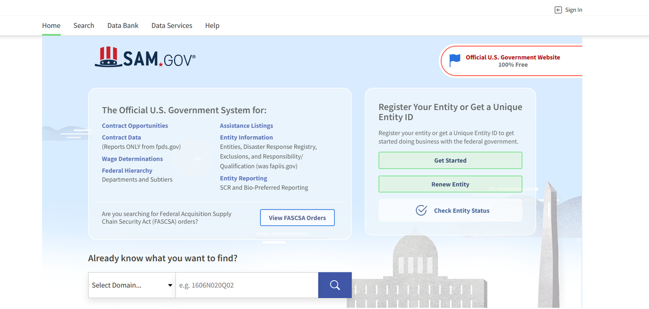Click the Check Entity Status checkmark icon
The height and width of the screenshot is (309, 649).
point(421,210)
